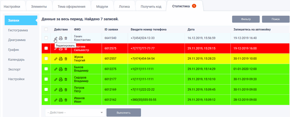The height and width of the screenshot is (117, 290).
Task: Delete the Иванов Иван request
Action: pos(66,100)
